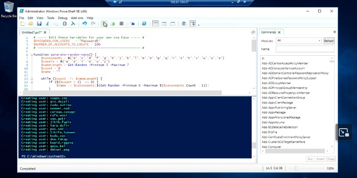The image size is (357, 178).
Task: Clear the console pane with the Clear icon
Action: tap(73, 24)
